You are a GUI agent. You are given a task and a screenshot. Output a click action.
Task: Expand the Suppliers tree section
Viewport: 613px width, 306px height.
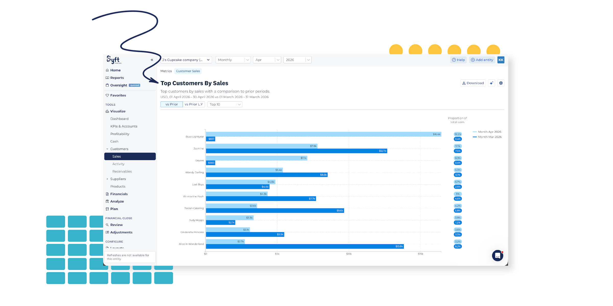[x=107, y=179]
